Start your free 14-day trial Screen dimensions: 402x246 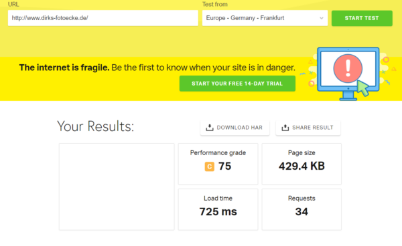pos(237,84)
